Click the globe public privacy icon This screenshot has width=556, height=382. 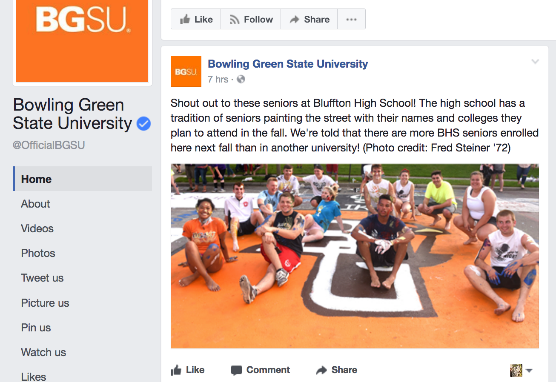coord(241,79)
